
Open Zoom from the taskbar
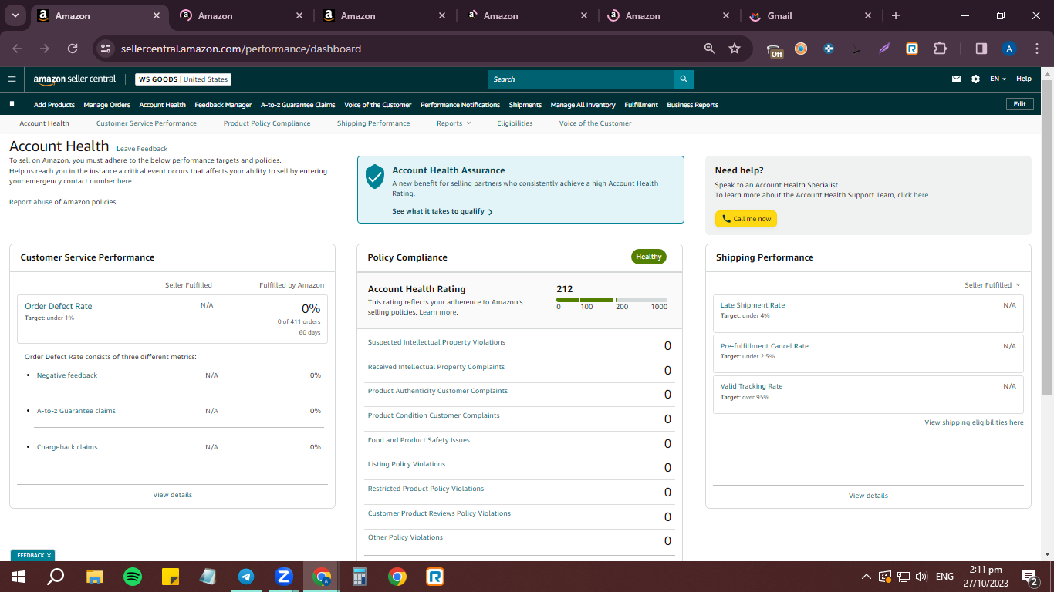284,577
